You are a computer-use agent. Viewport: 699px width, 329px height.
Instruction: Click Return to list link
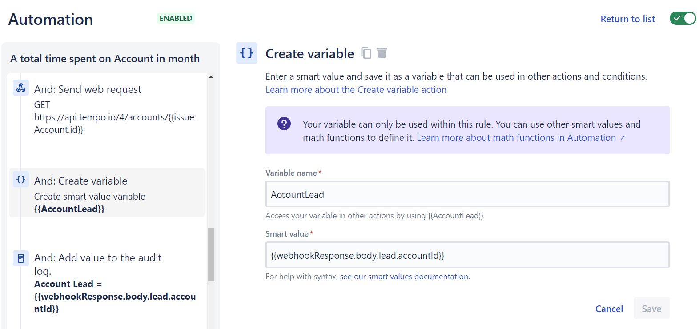(627, 19)
